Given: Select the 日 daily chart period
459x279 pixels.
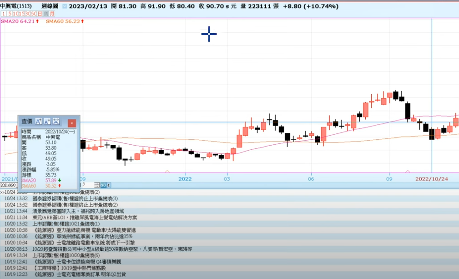Looking at the screenshot, I should click(x=40, y=14).
